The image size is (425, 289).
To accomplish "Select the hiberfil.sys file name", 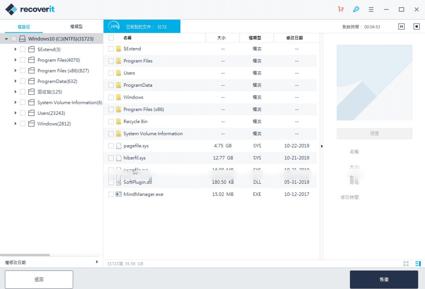I will click(135, 158).
